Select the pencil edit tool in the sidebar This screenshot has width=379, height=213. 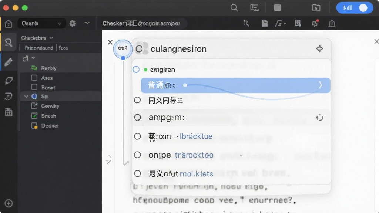(9, 62)
